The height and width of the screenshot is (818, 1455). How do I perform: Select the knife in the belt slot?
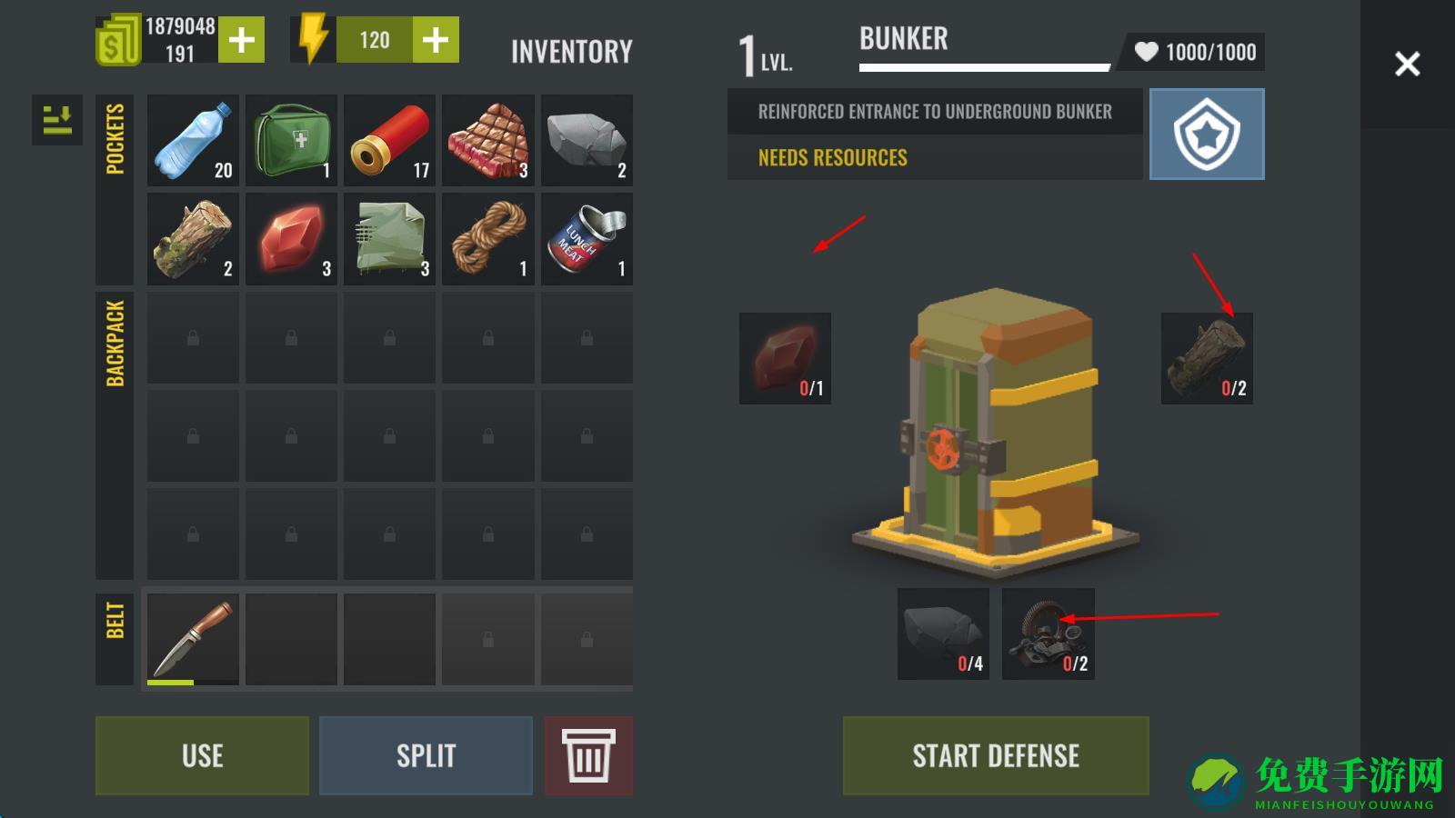[193, 639]
